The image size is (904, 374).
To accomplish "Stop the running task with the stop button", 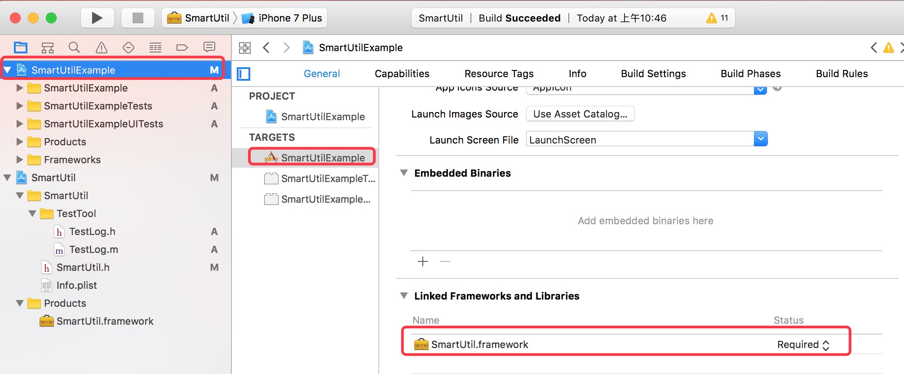I will point(138,18).
